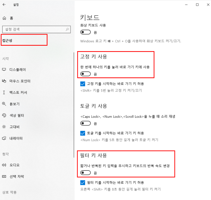Open the 오디오 settings page
This screenshot has width=211, height=200.
[14, 165]
